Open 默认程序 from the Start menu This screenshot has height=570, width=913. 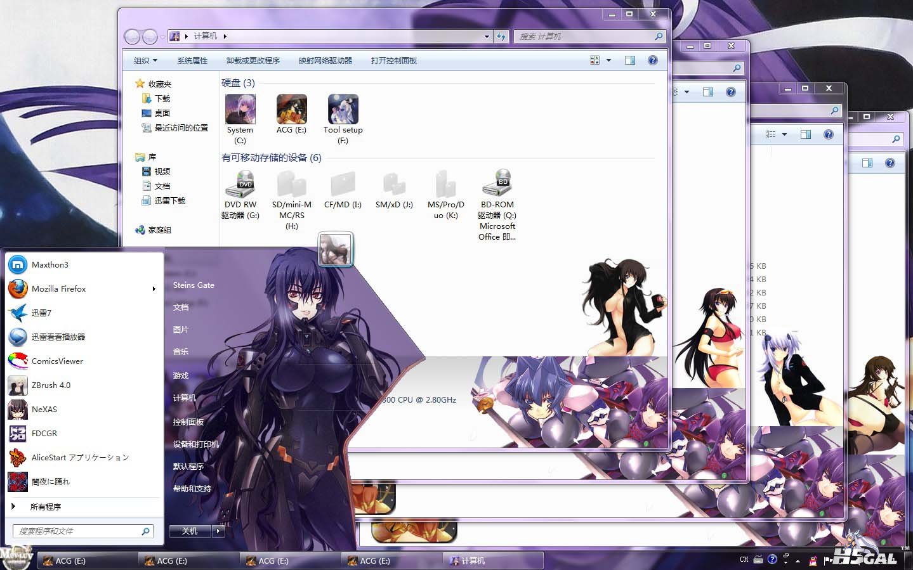tap(188, 467)
